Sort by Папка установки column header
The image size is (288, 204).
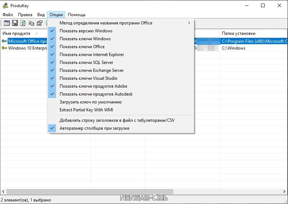[x=254, y=33]
